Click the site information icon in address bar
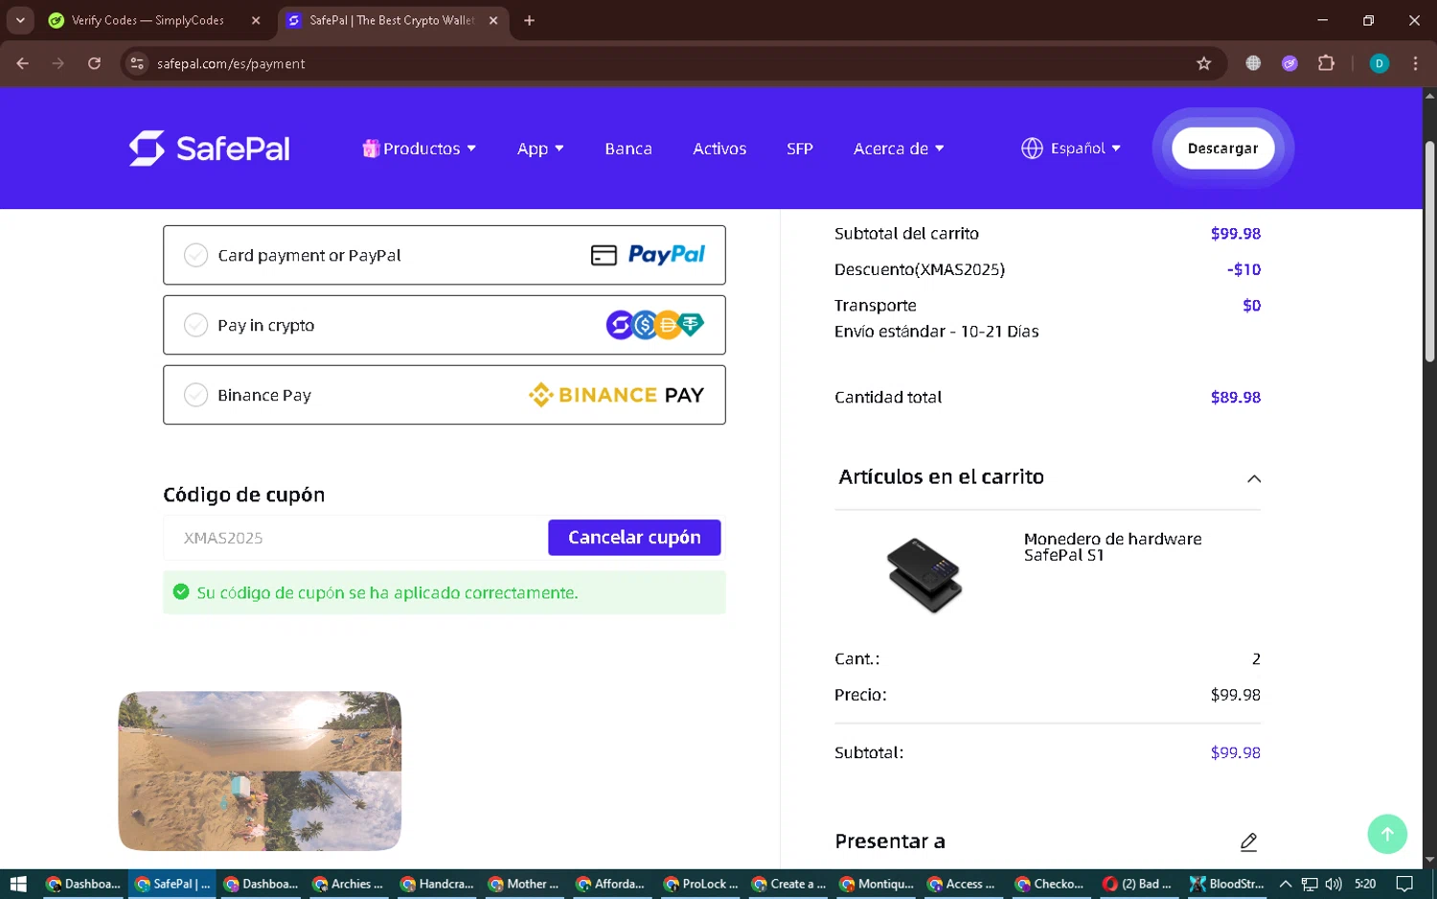The width and height of the screenshot is (1437, 899). coord(137,63)
